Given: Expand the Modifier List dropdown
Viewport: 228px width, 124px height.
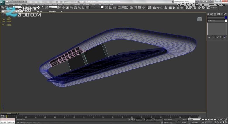Looking at the screenshot, I should (x=226, y=21).
